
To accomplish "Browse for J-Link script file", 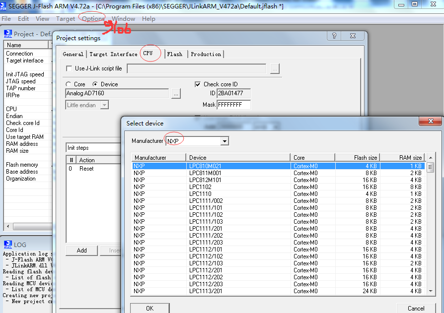I will pos(275,69).
